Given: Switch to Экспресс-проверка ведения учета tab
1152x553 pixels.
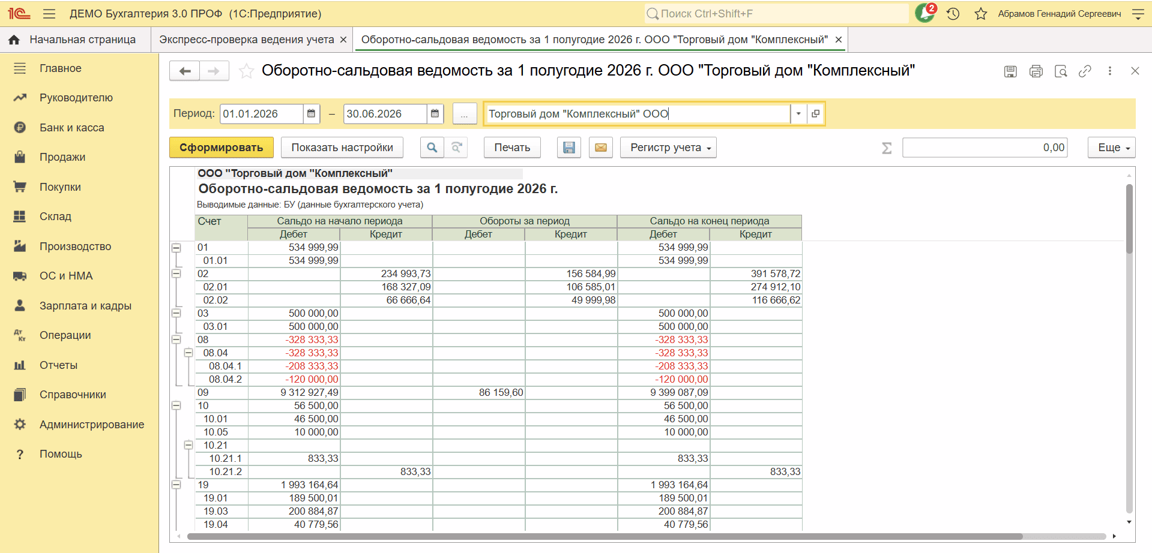Looking at the screenshot, I should 247,40.
